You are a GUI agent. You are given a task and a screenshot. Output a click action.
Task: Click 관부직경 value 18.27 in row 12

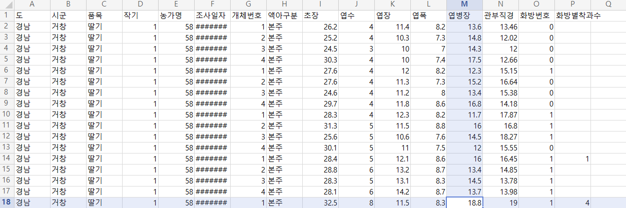tap(500, 136)
